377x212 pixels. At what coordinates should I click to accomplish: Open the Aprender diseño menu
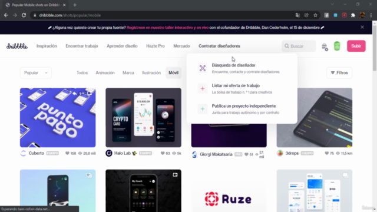coord(122,46)
